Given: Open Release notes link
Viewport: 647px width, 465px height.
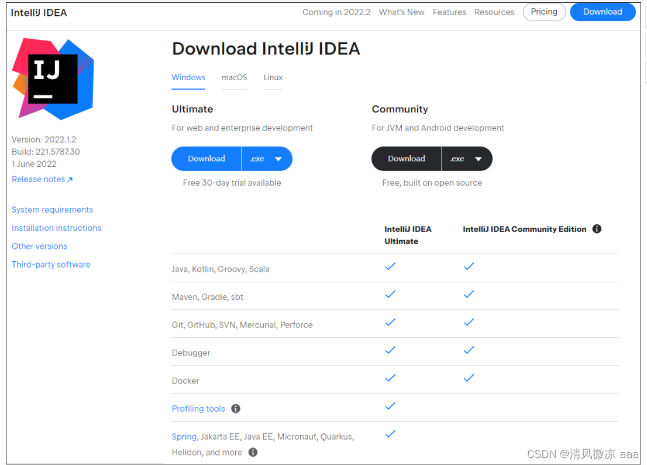Looking at the screenshot, I should coord(42,179).
